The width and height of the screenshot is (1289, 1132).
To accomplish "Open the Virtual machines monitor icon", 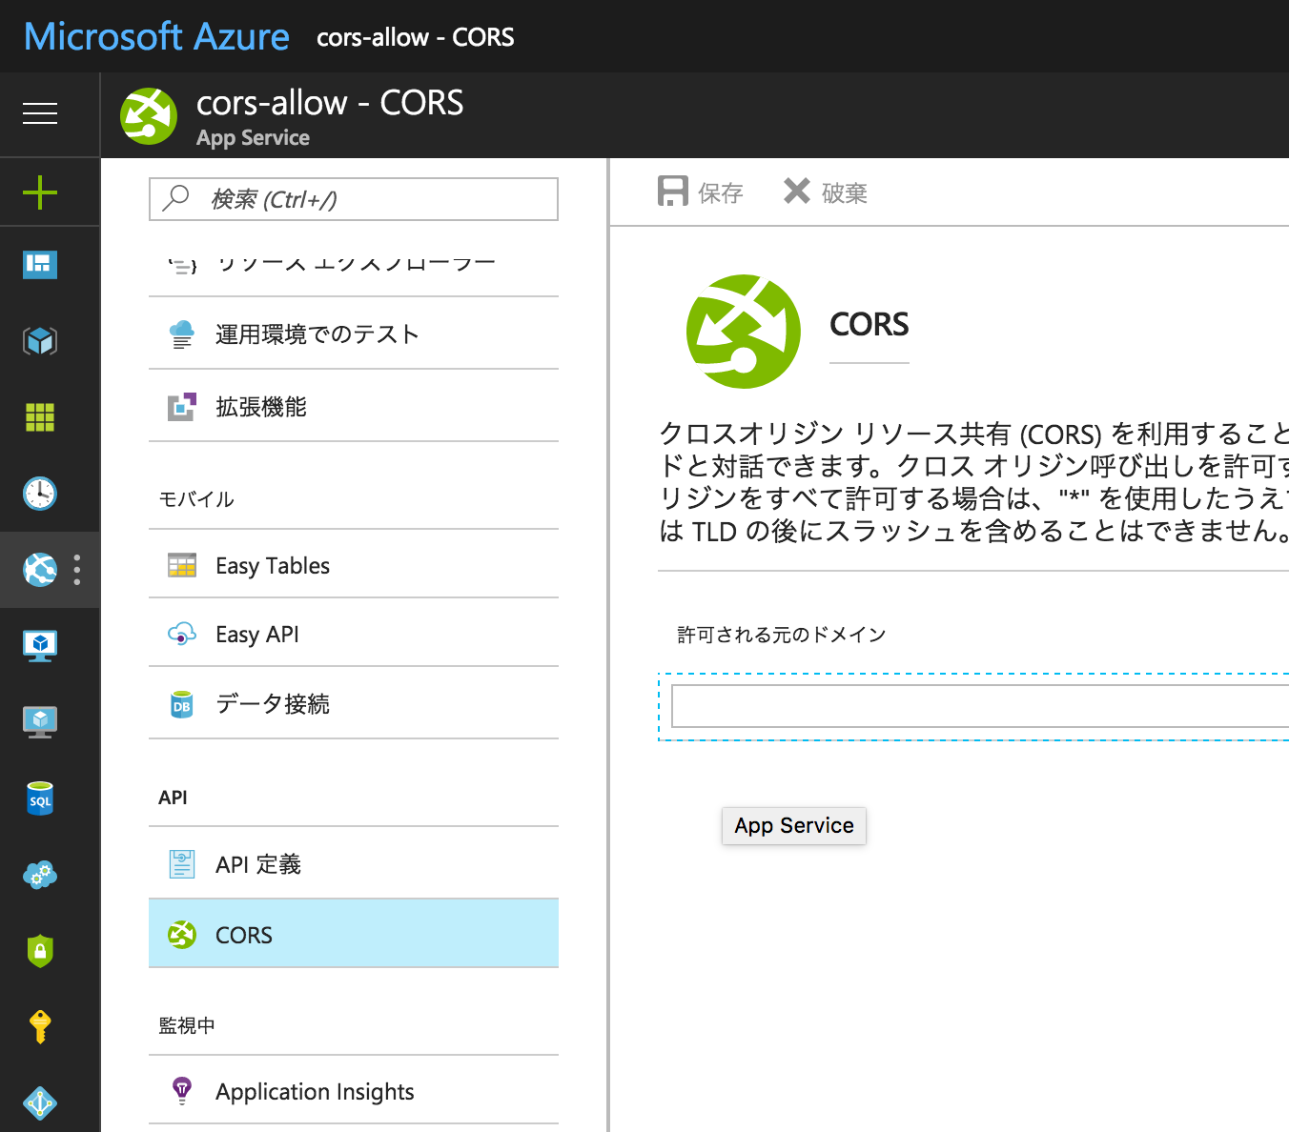I will [x=40, y=646].
